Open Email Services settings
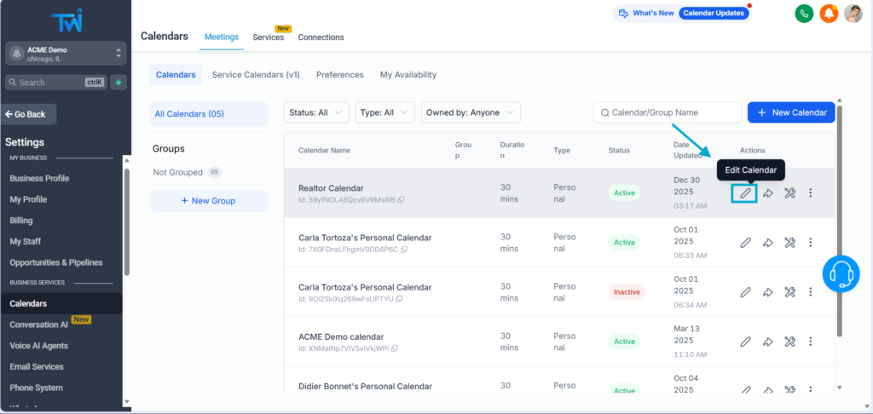873x414 pixels. point(37,366)
